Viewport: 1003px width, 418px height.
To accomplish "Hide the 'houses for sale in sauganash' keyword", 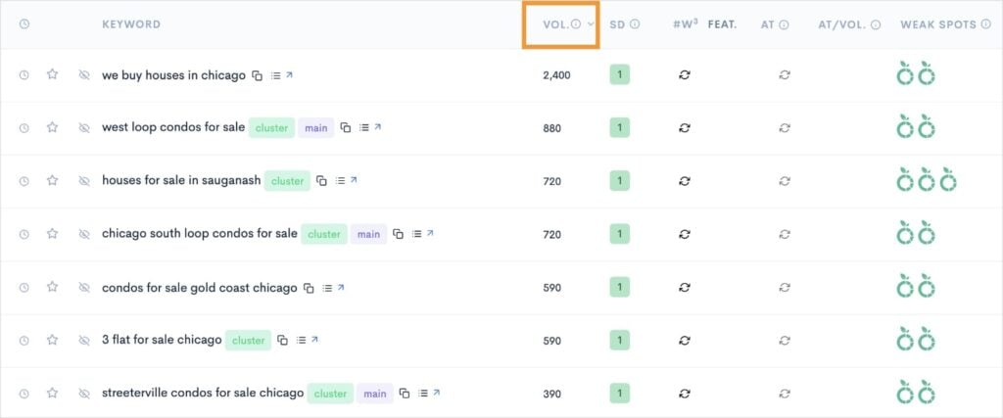I will [x=84, y=181].
